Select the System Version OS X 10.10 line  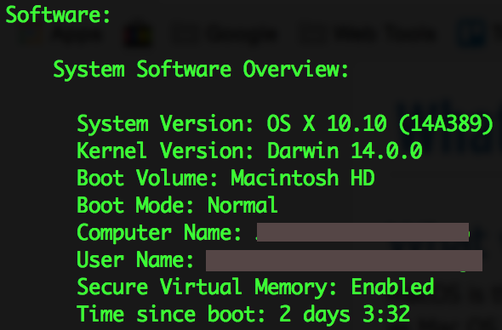[x=285, y=123]
